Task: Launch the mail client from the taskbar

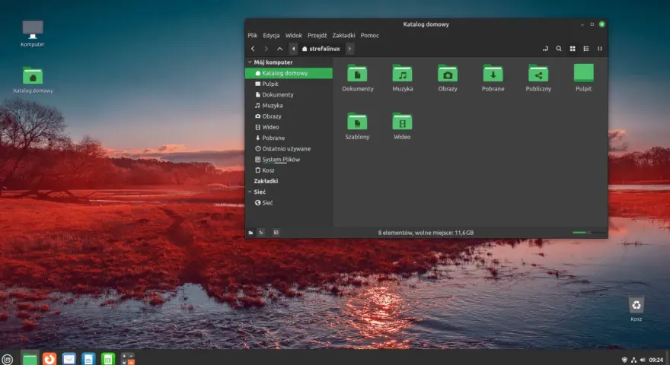Action: pos(69,359)
